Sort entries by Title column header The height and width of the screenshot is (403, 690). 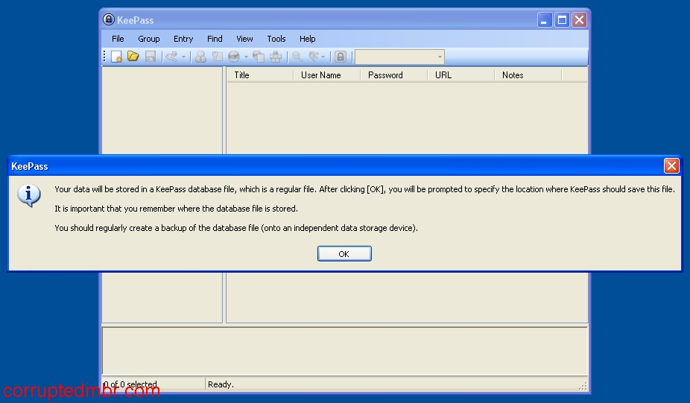(260, 75)
